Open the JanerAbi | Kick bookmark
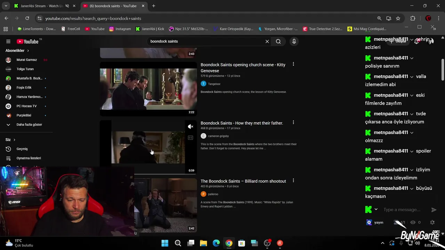 (150, 29)
